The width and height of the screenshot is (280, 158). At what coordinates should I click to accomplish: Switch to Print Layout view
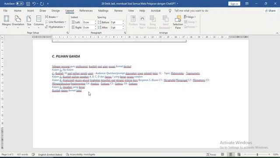(231, 154)
